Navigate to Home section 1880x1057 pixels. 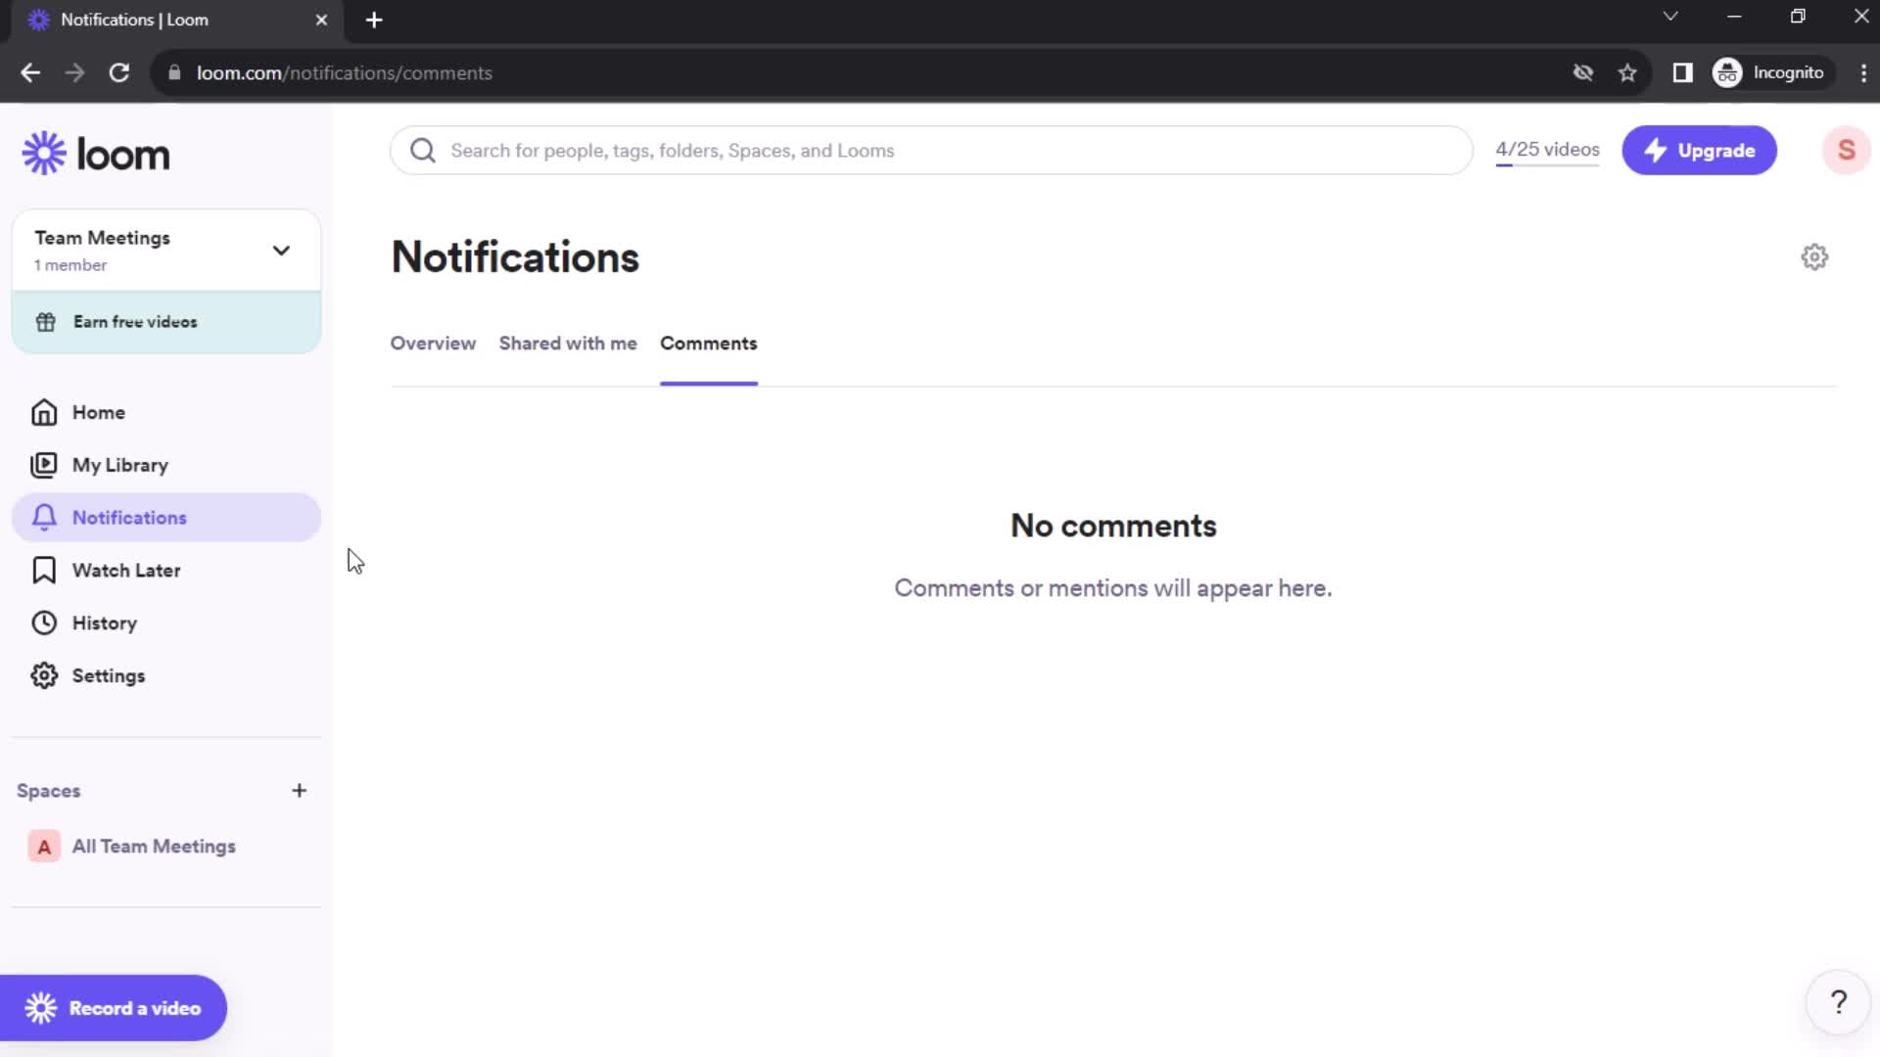(x=98, y=412)
